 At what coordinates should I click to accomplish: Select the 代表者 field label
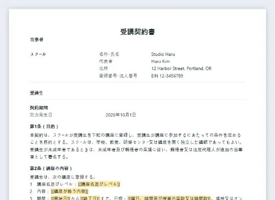106,61
